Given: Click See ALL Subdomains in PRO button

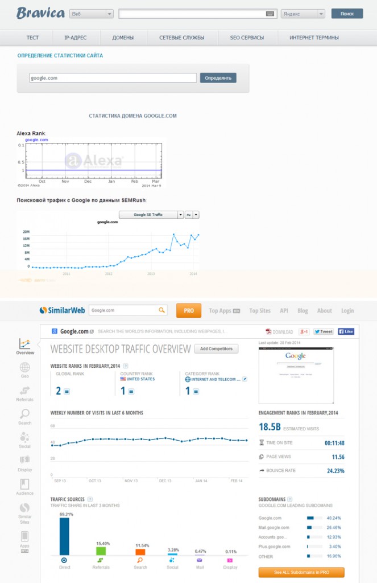Looking at the screenshot, I should pos(301,572).
